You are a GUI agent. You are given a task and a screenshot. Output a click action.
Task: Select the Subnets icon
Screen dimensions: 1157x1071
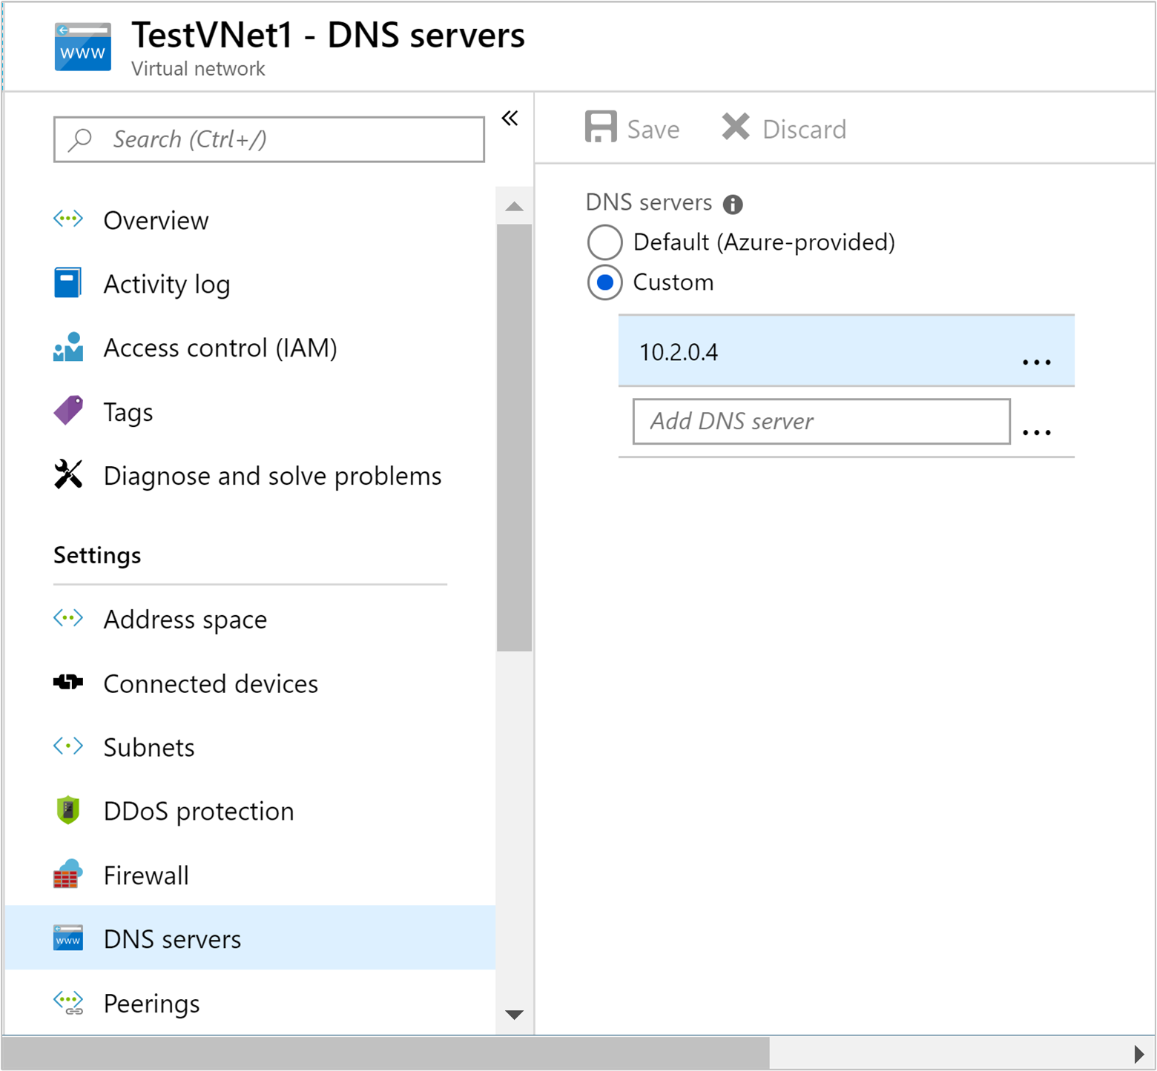[67, 746]
